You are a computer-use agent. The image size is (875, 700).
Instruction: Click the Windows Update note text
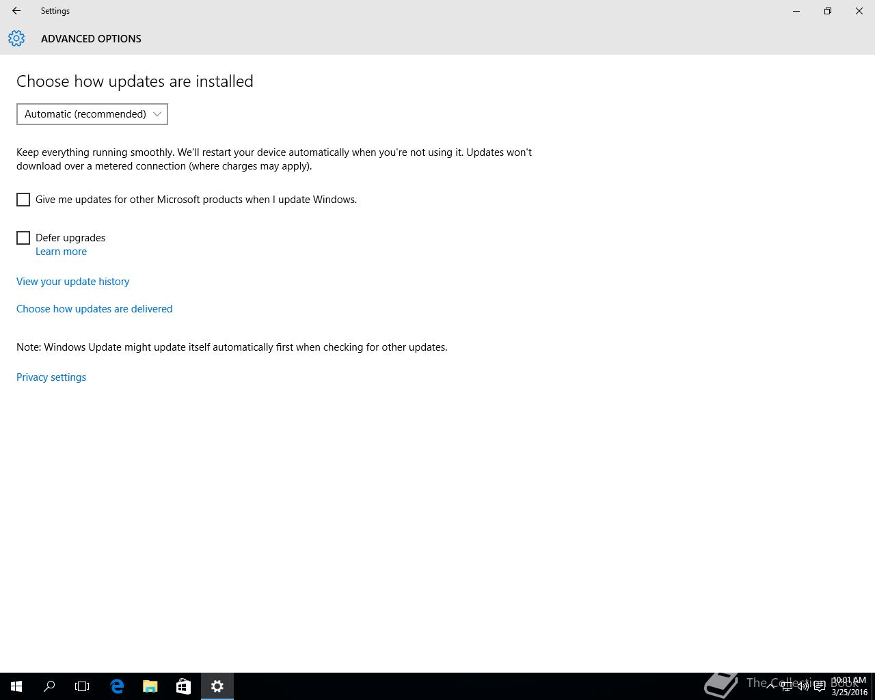pyautogui.click(x=232, y=347)
